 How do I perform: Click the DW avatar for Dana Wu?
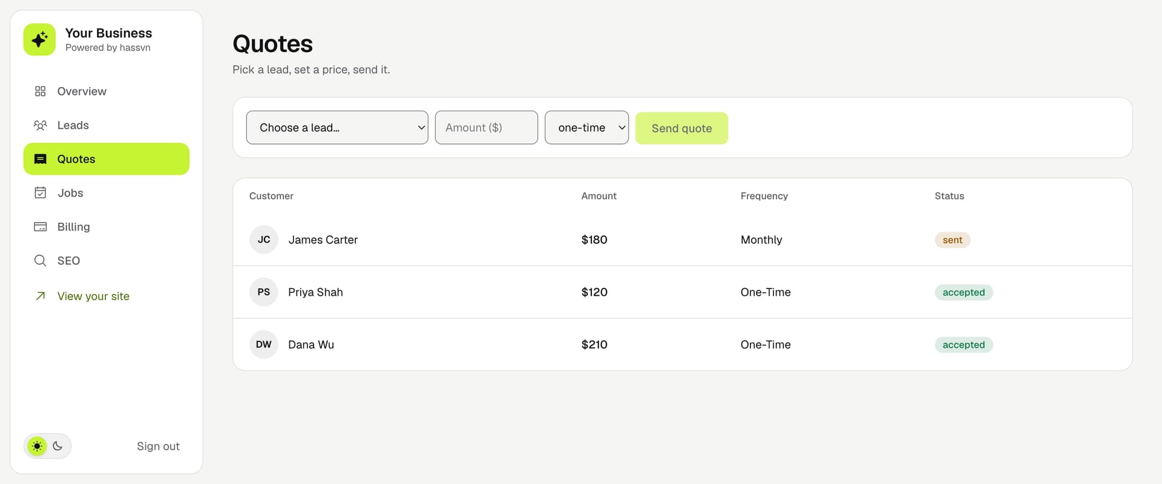click(x=264, y=345)
